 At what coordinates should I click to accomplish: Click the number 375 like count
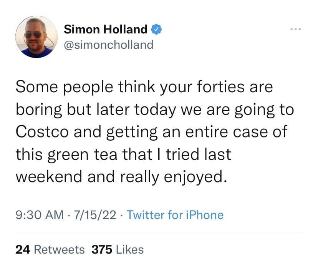coord(102,250)
